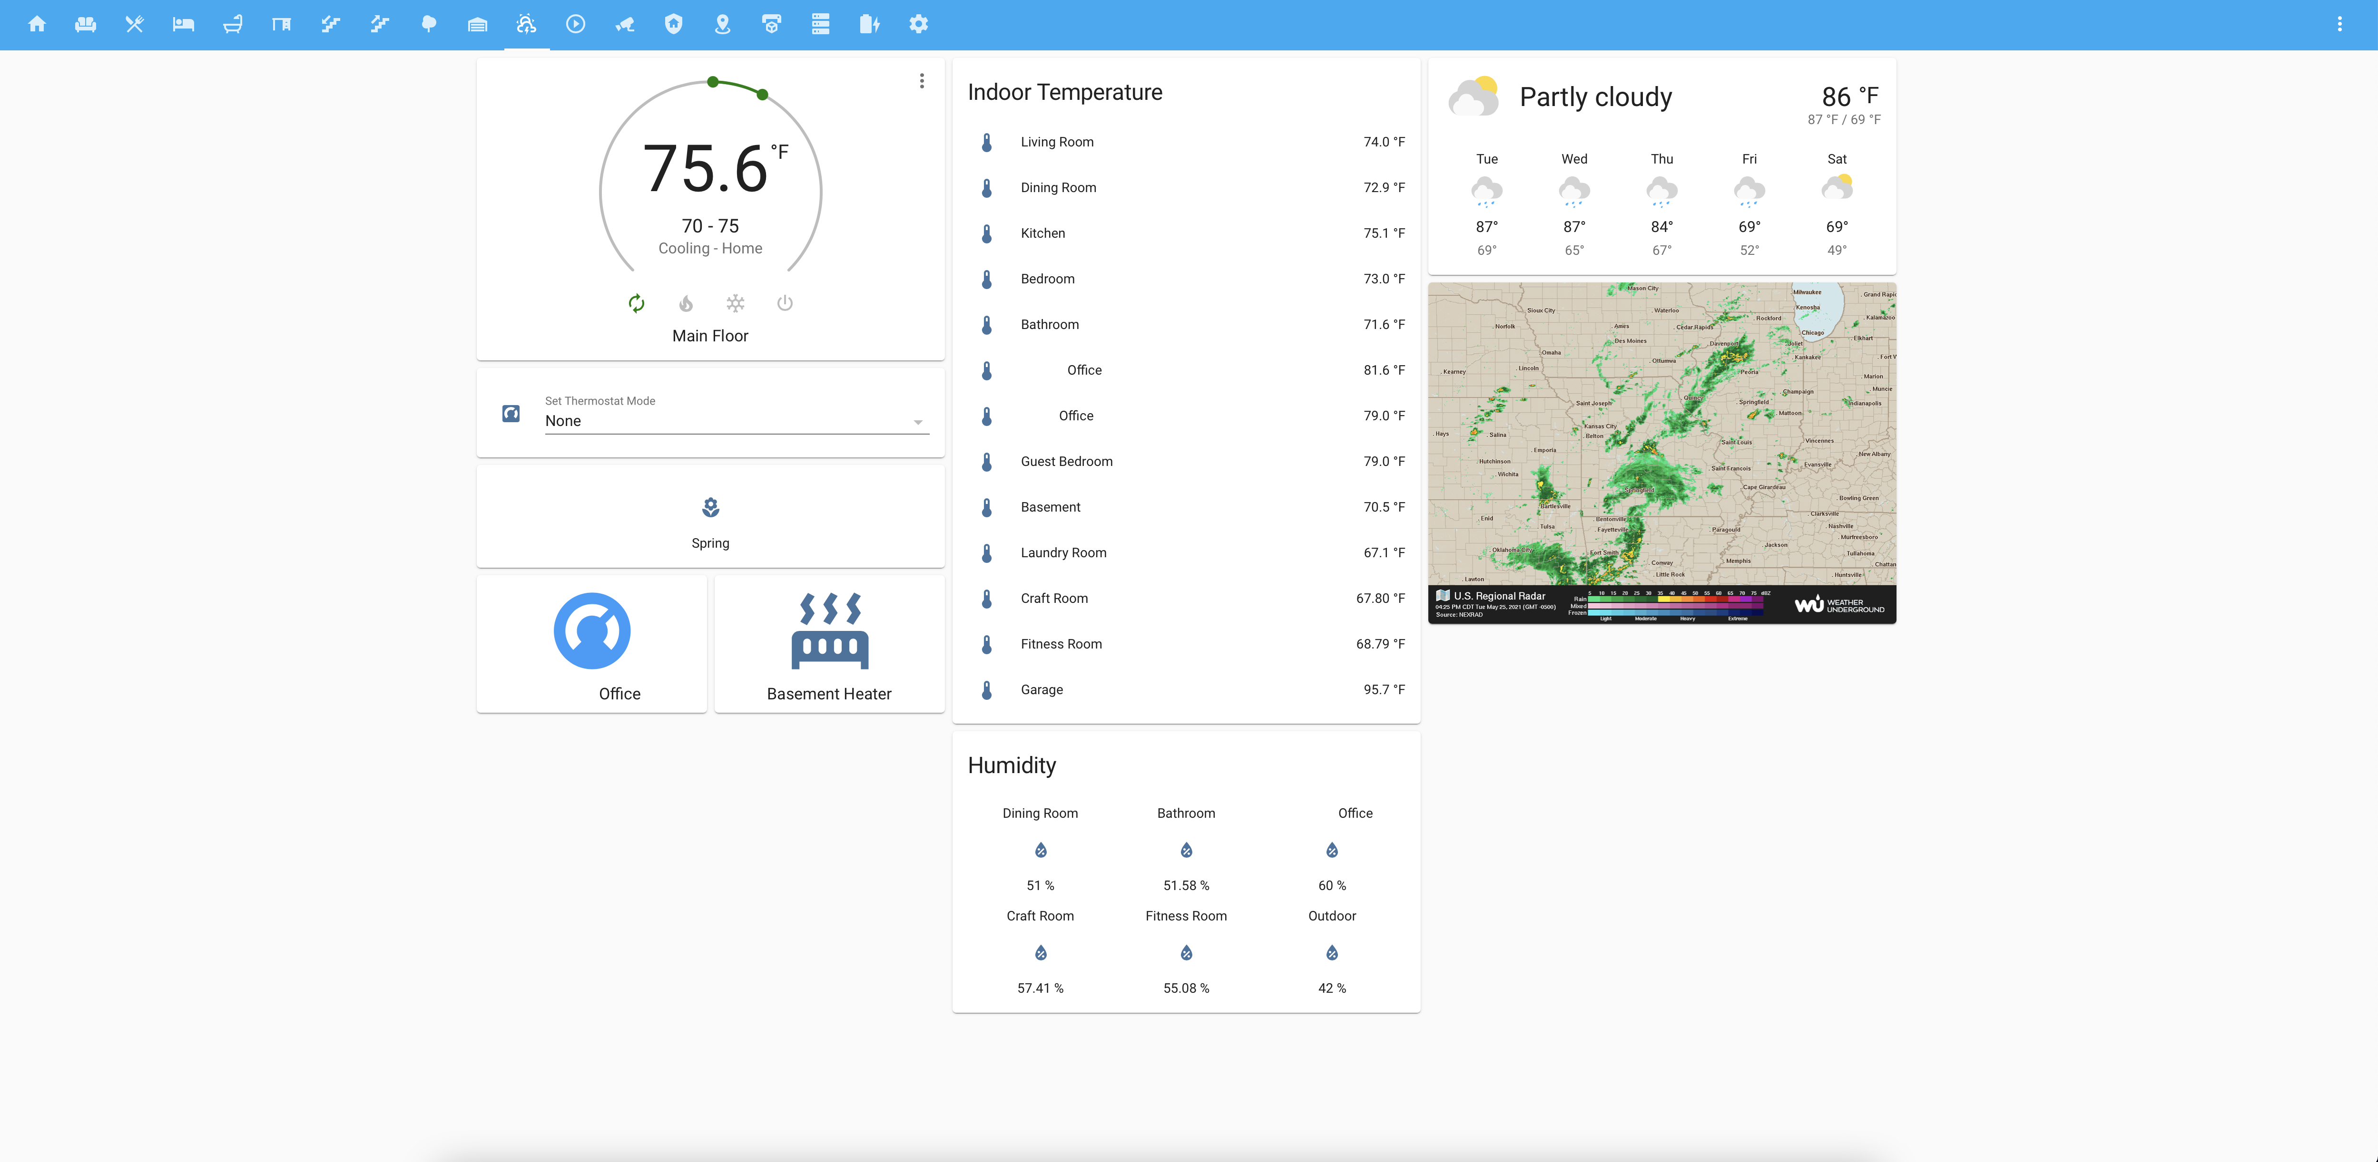Screen dimensions: 2378x1162
Task: Turn thermostat off with power icon
Action: [x=785, y=303]
